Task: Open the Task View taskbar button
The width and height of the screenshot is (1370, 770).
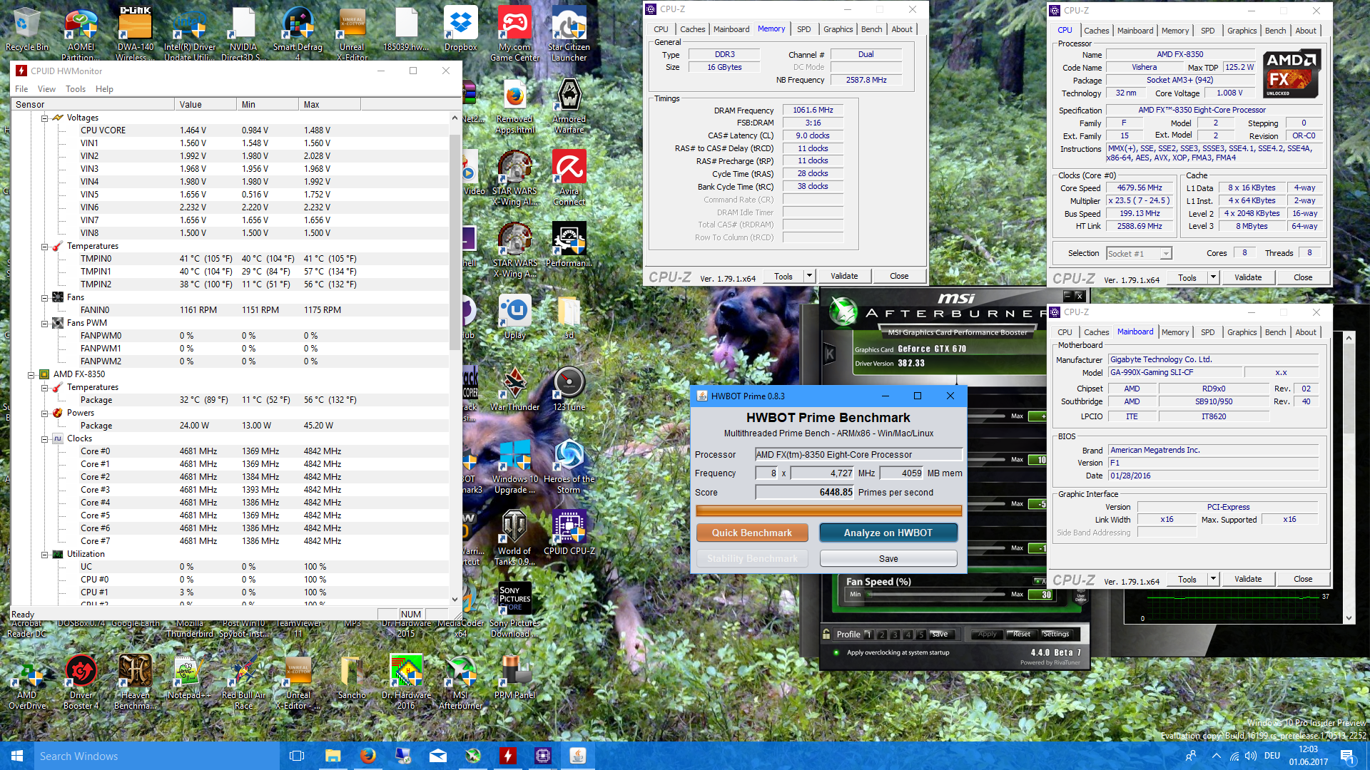Action: pos(297,756)
